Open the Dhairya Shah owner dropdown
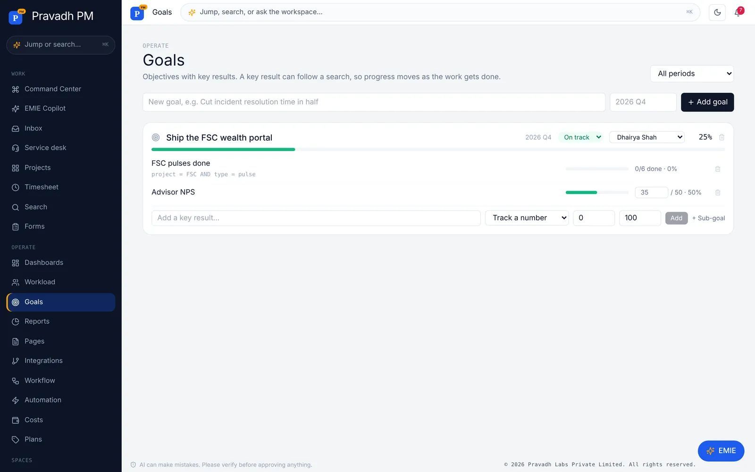This screenshot has width=755, height=472. pos(647,137)
